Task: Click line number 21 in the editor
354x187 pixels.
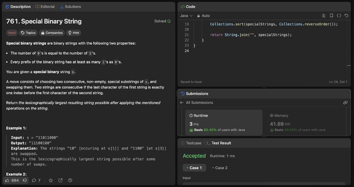Action: tap(186, 35)
